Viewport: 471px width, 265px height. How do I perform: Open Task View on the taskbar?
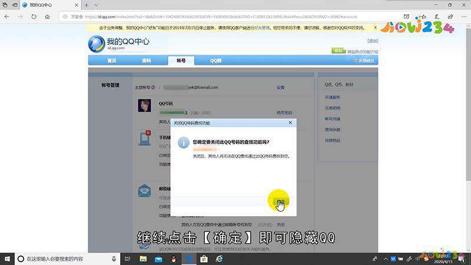tap(127, 259)
